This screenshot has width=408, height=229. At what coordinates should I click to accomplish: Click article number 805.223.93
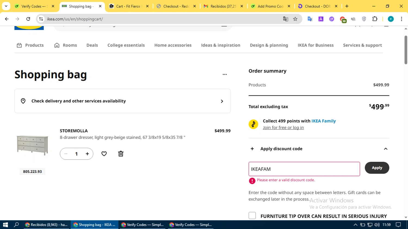[x=32, y=171]
